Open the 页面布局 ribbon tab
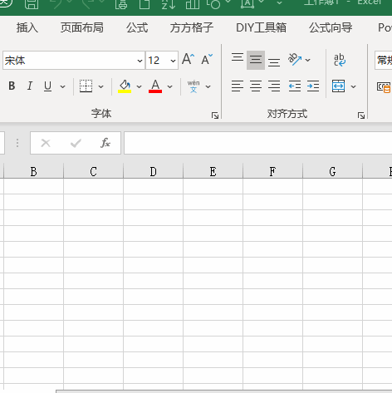Image resolution: width=392 pixels, height=393 pixels. click(82, 27)
